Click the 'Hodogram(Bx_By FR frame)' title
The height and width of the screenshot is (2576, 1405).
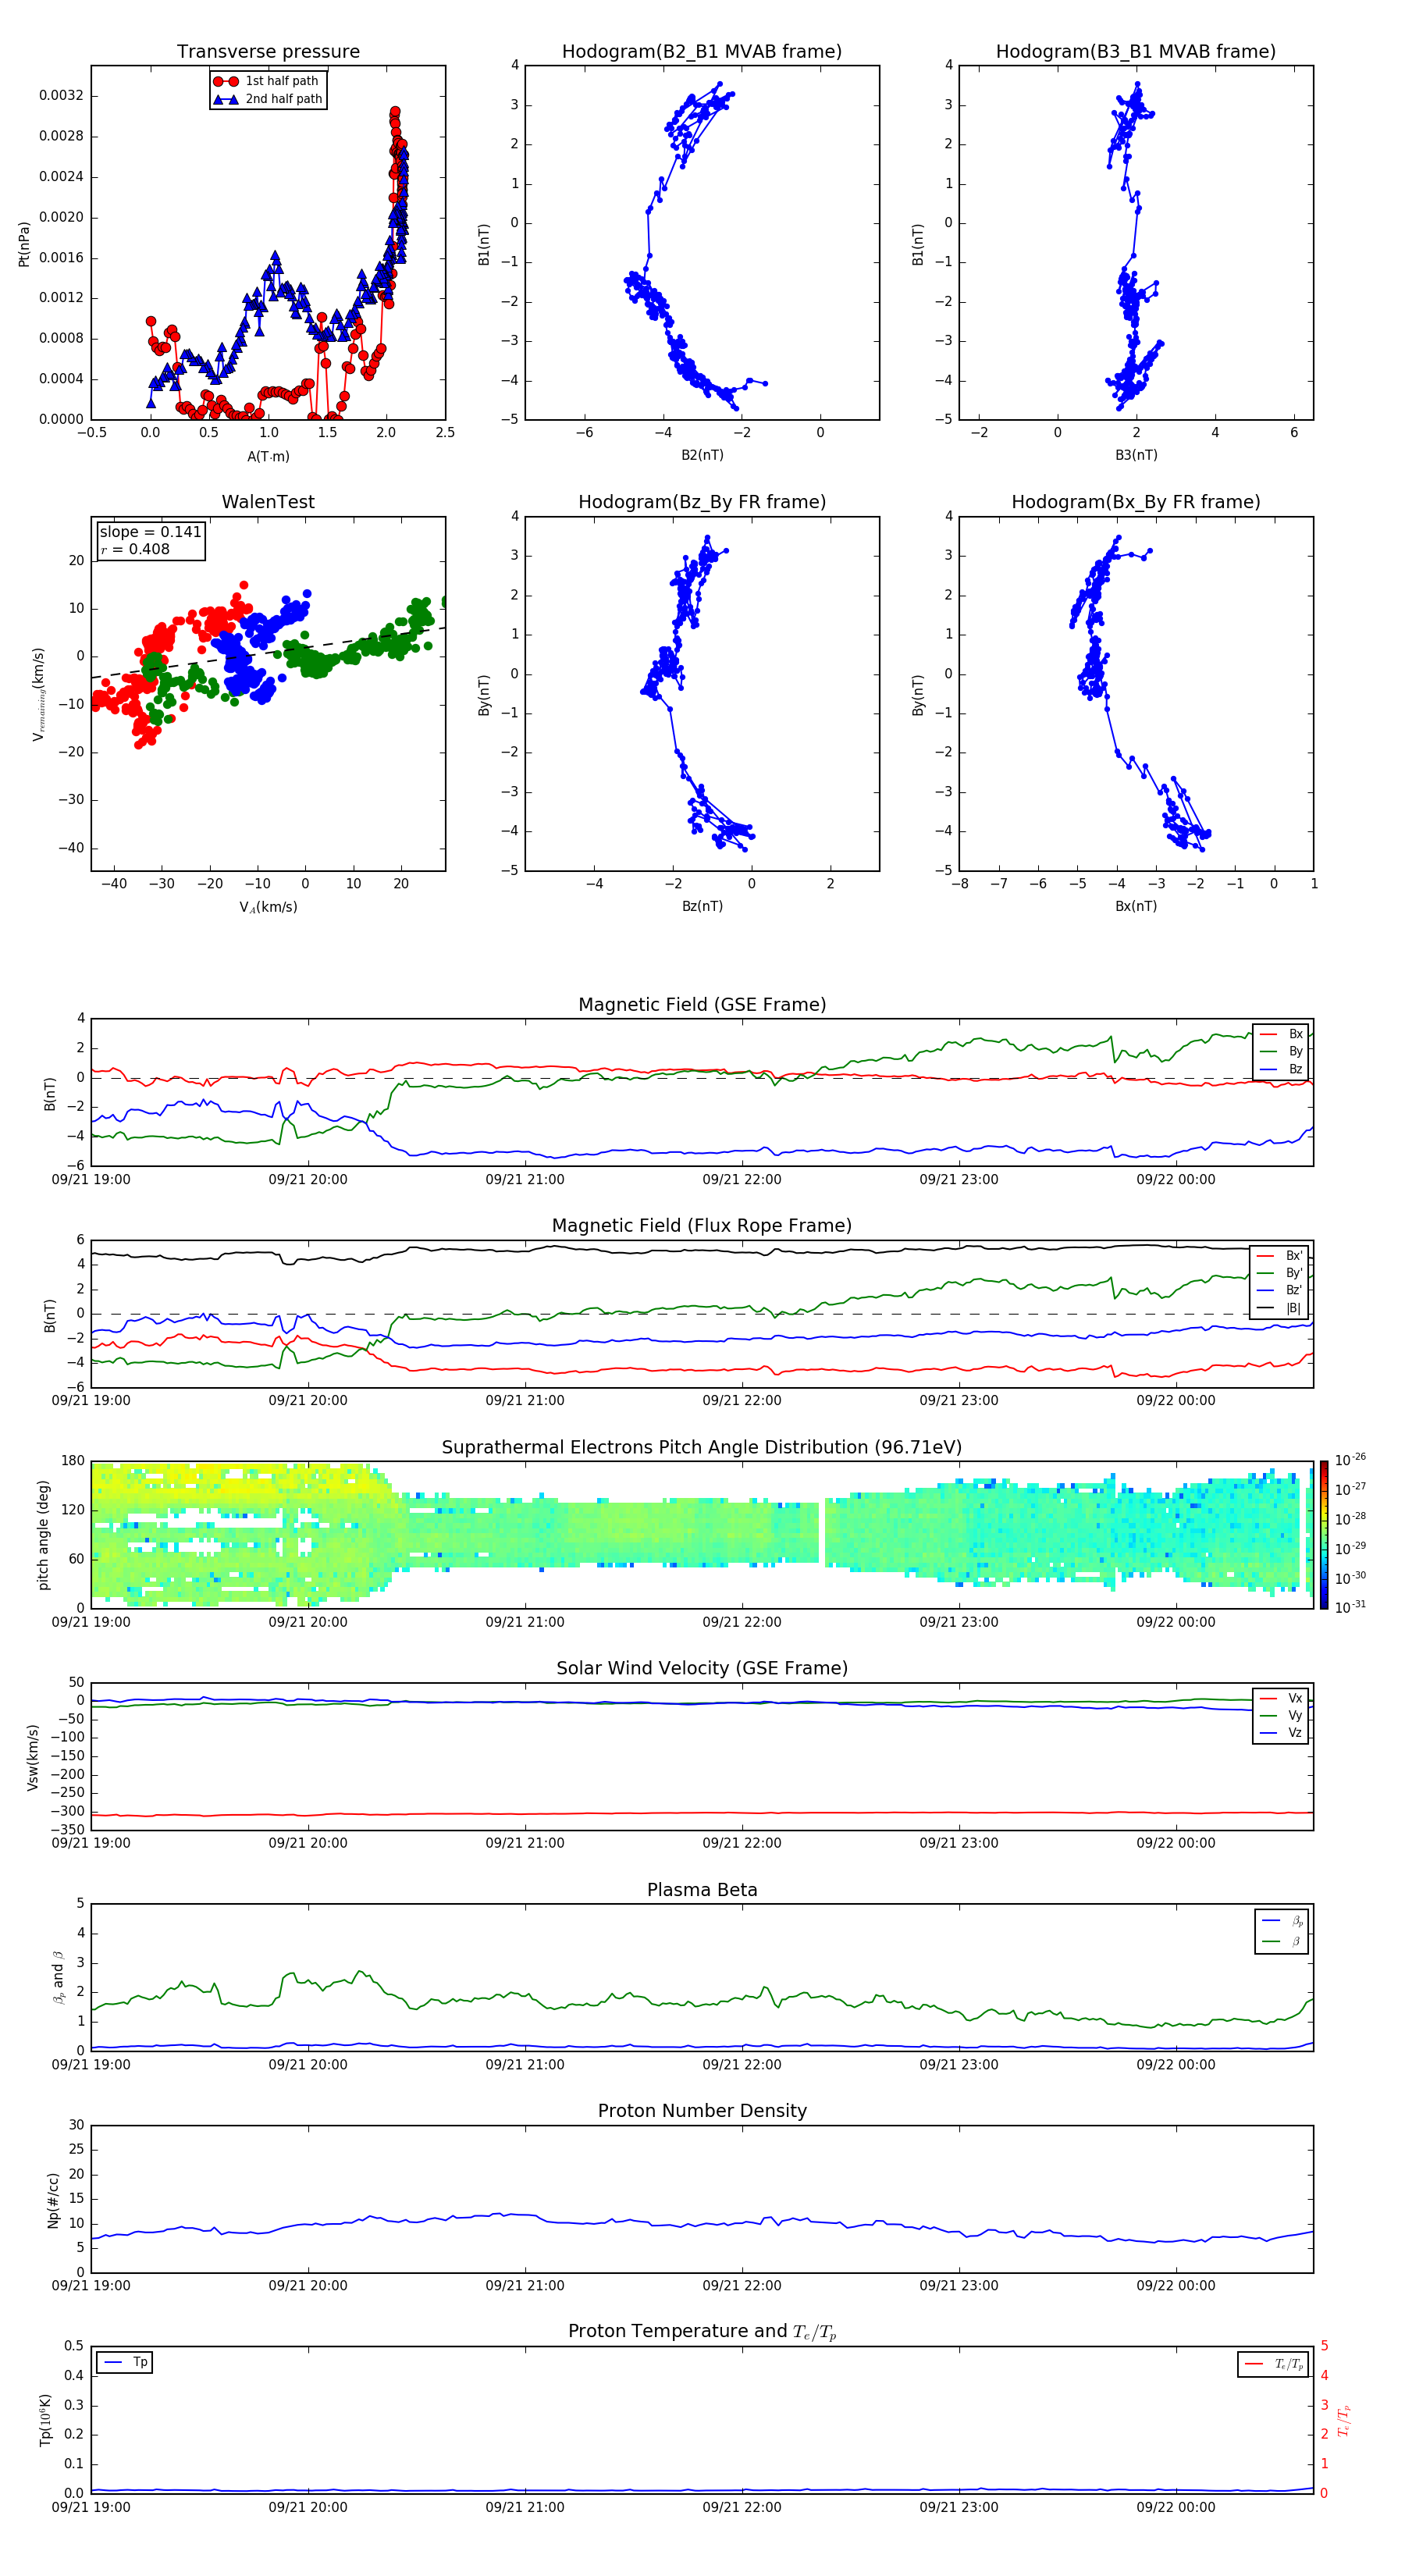point(1136,502)
